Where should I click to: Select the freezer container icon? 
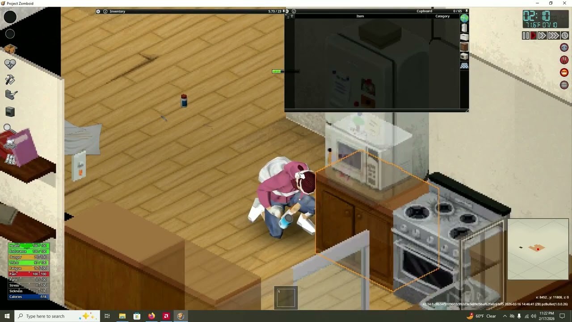tap(464, 38)
